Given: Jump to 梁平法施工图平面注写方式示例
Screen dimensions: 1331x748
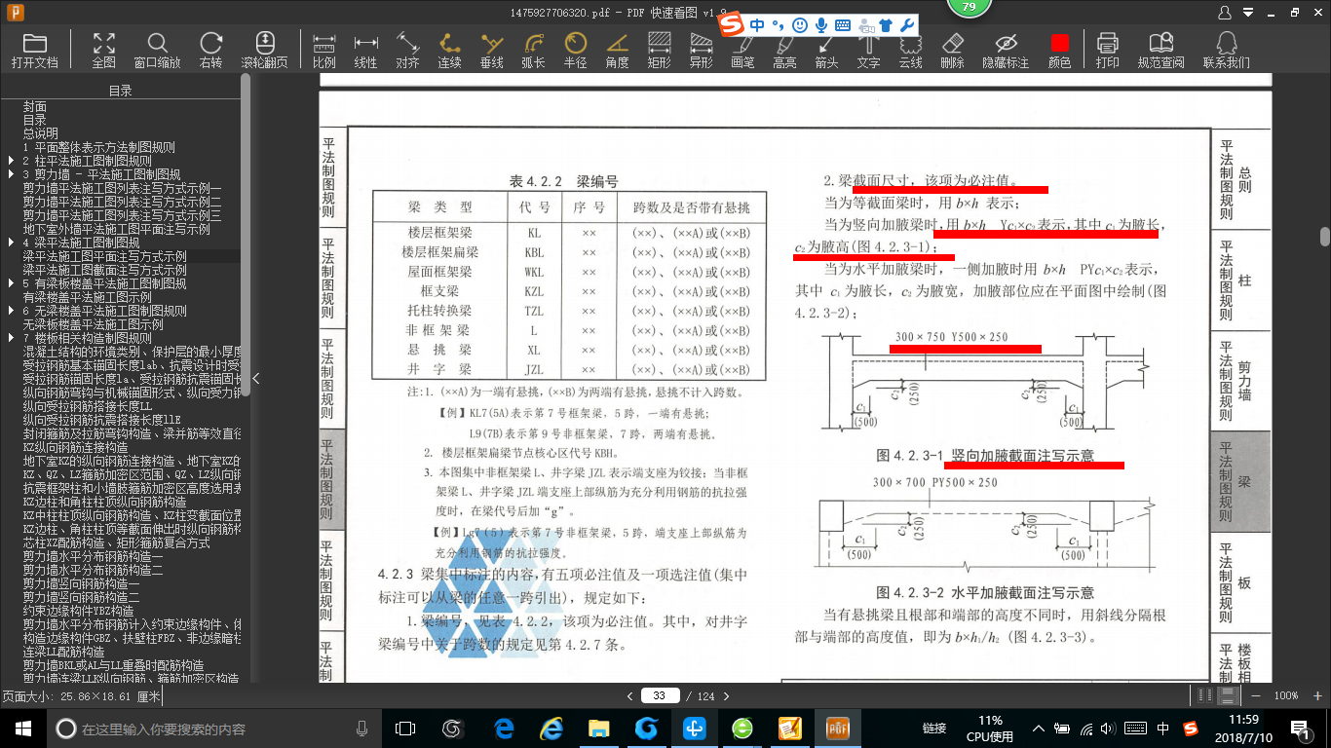Looking at the screenshot, I should 104,256.
